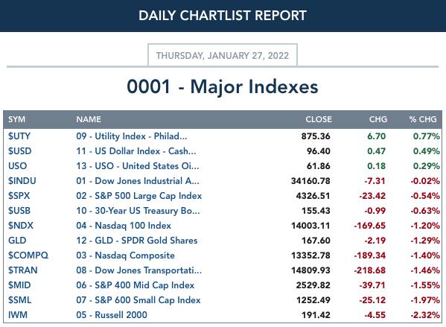Sort by the CHG column header
The height and width of the screenshot is (327, 446).
click(x=378, y=119)
